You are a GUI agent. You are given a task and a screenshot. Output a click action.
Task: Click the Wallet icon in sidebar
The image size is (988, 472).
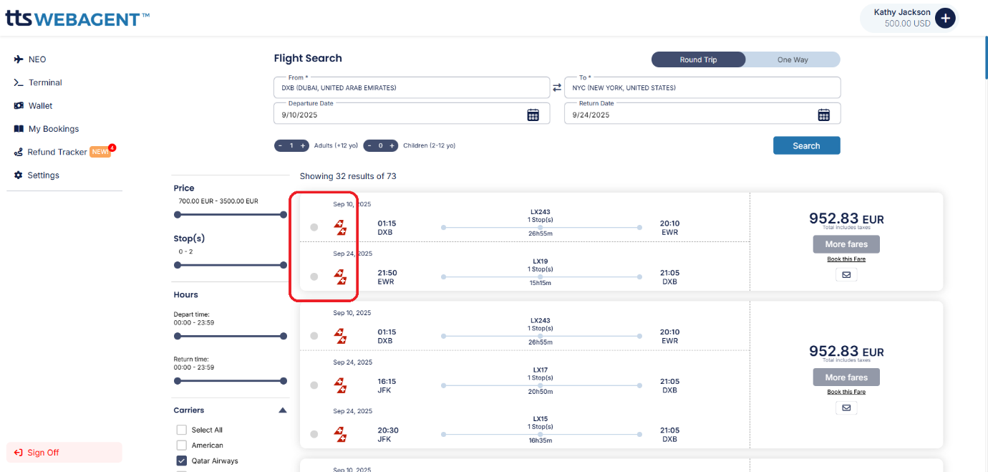point(19,105)
